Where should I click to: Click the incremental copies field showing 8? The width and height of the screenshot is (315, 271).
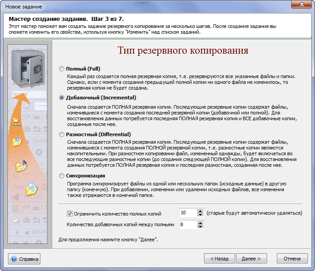pyautogui.click(x=188, y=225)
